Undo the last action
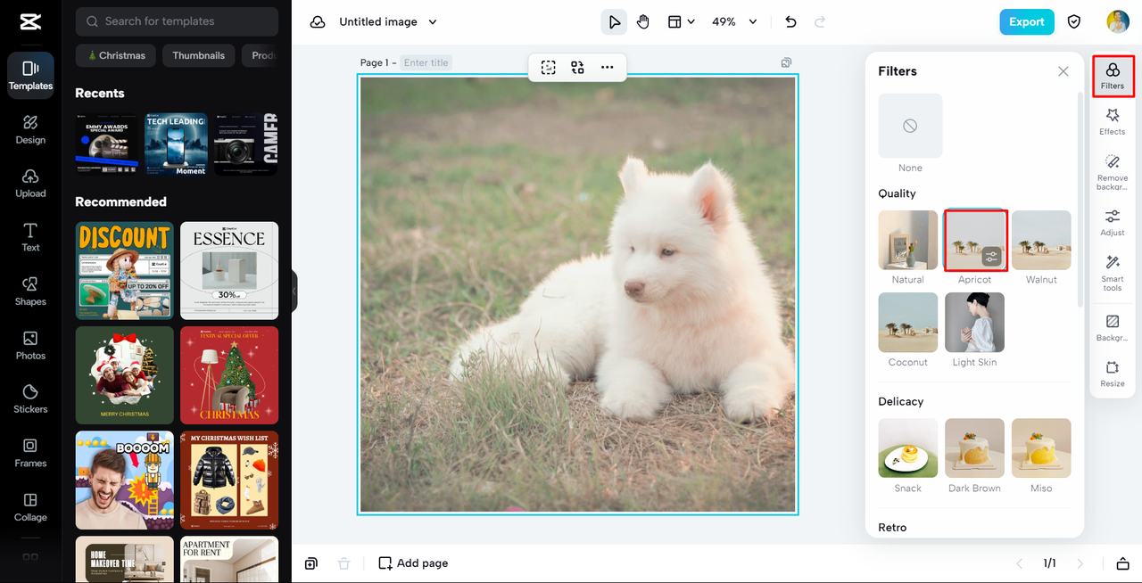The width and height of the screenshot is (1142, 583). (x=790, y=22)
